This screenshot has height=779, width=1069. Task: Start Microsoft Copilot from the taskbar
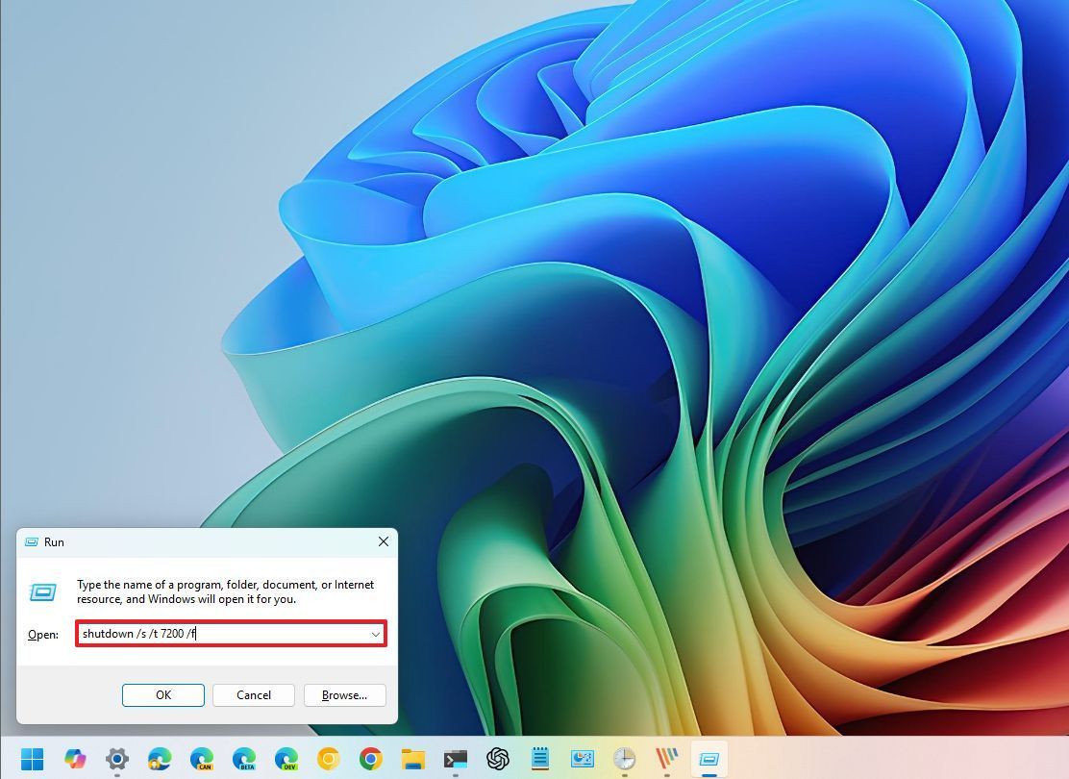pyautogui.click(x=75, y=759)
